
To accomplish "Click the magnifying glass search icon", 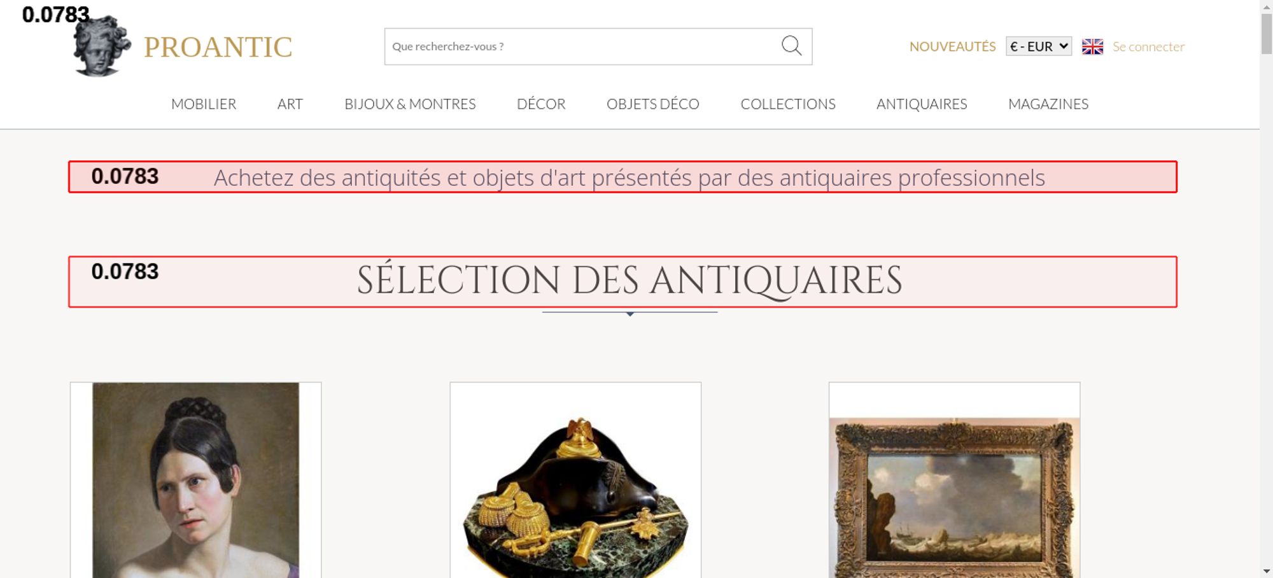I will 791,46.
